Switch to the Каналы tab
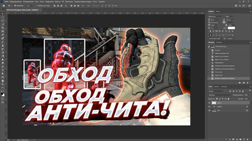 pyautogui.click(x=216, y=87)
